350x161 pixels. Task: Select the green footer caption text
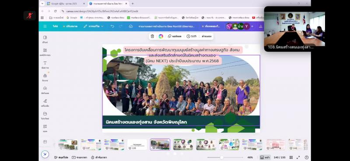(x=146, y=122)
